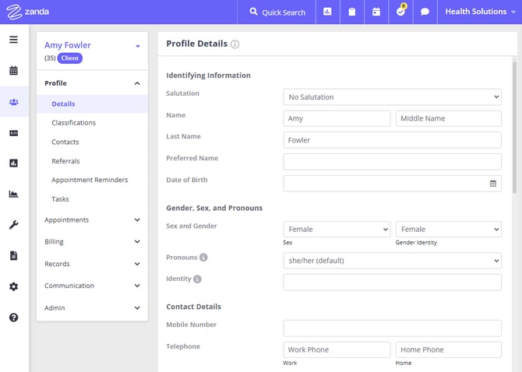This screenshot has height=372, width=522.
Task: Expand the Appointments section in client menu
Action: [x=92, y=220]
